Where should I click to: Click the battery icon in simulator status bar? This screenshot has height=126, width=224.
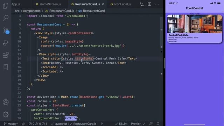(219, 3)
